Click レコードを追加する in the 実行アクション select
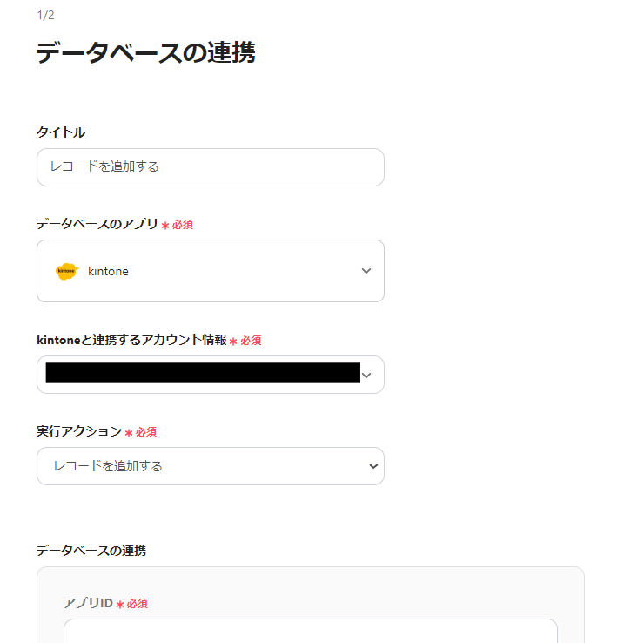 click(108, 466)
